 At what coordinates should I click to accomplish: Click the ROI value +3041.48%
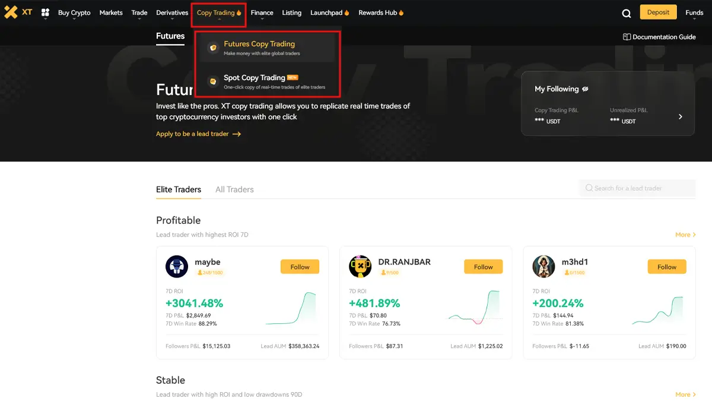[x=194, y=304]
